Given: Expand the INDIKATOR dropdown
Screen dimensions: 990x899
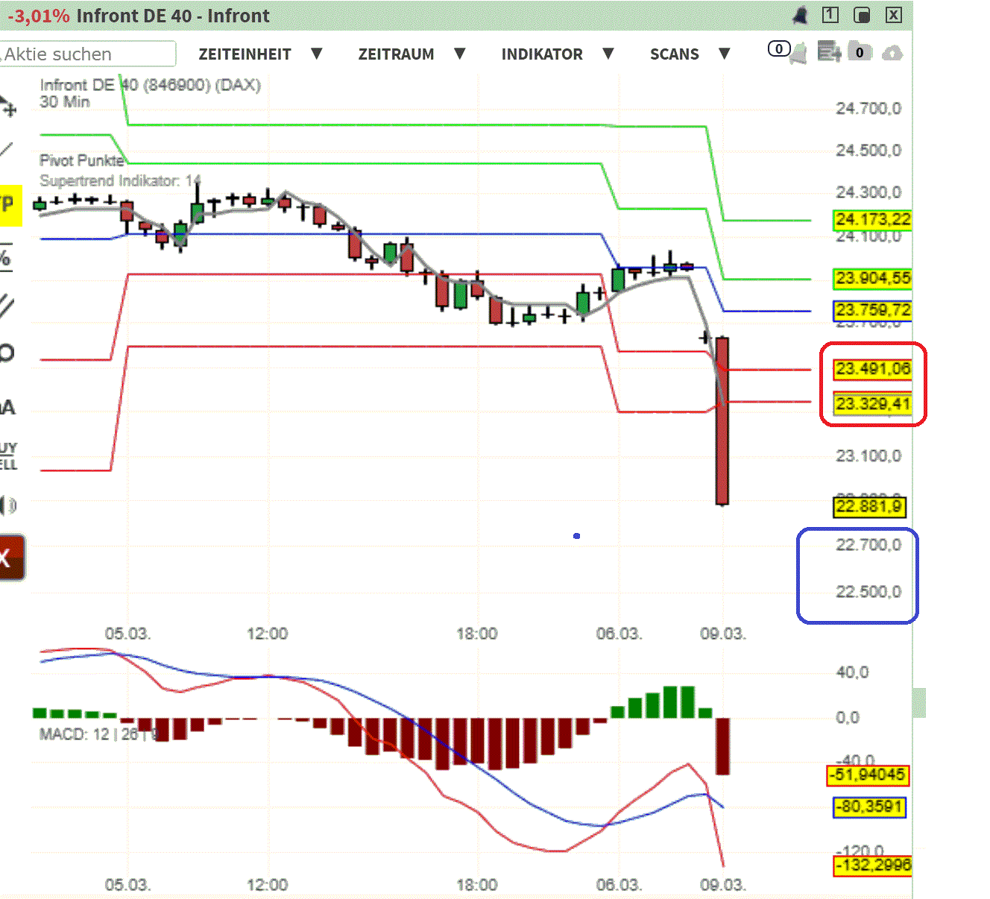Looking at the screenshot, I should 542,54.
